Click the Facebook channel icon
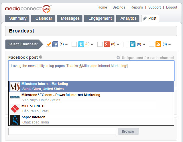 click(x=55, y=44)
